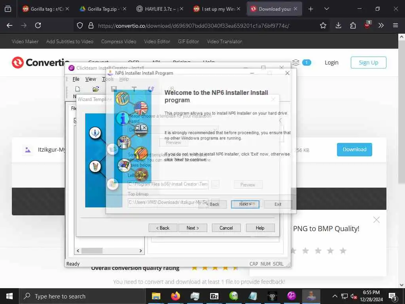Click Help in the Wizard Template dialog
This screenshot has width=405, height=304.
[x=260, y=228]
